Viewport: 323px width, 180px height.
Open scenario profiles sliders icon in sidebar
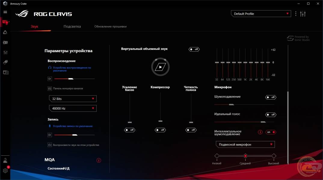[5, 52]
